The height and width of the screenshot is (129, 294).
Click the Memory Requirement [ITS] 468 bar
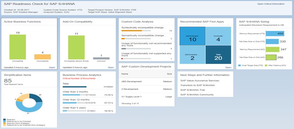pos(275,34)
